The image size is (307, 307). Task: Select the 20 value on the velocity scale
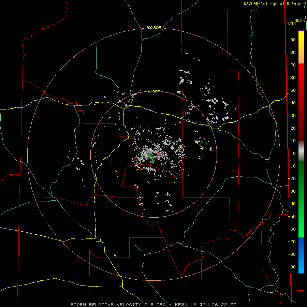point(293,128)
